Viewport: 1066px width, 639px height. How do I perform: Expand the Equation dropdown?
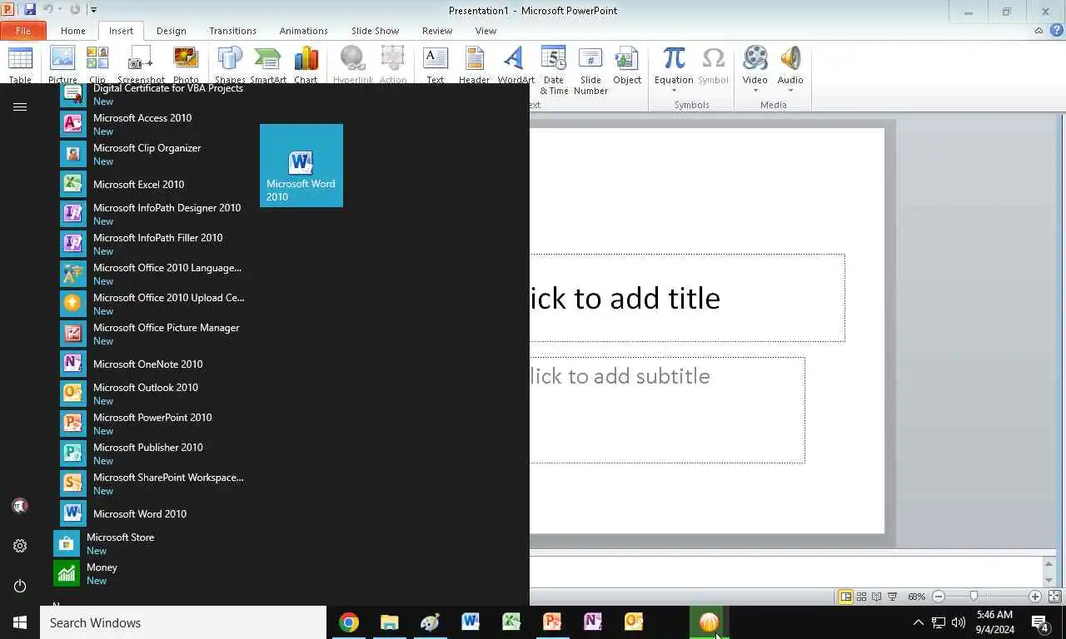(x=674, y=91)
